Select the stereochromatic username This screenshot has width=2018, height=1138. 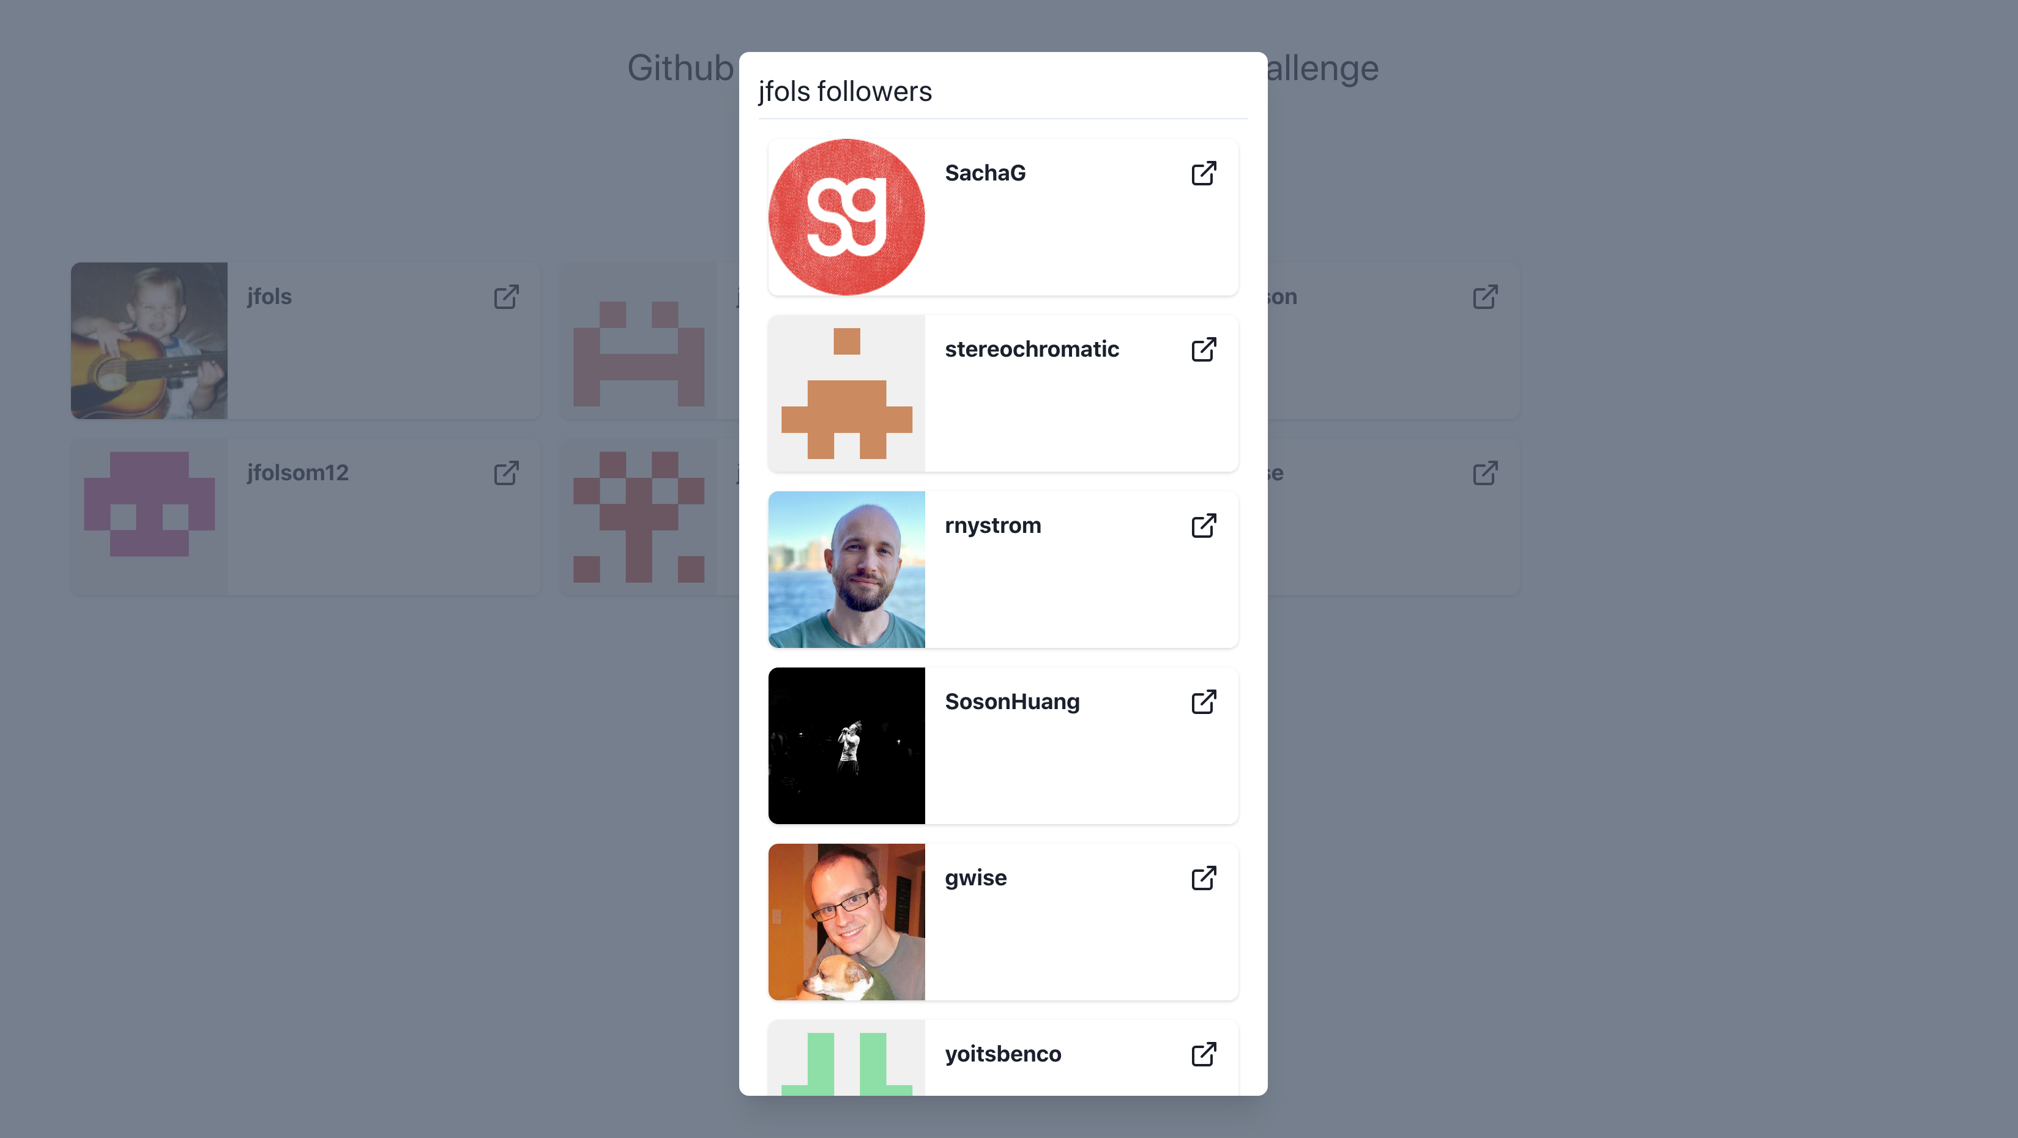click(1032, 349)
